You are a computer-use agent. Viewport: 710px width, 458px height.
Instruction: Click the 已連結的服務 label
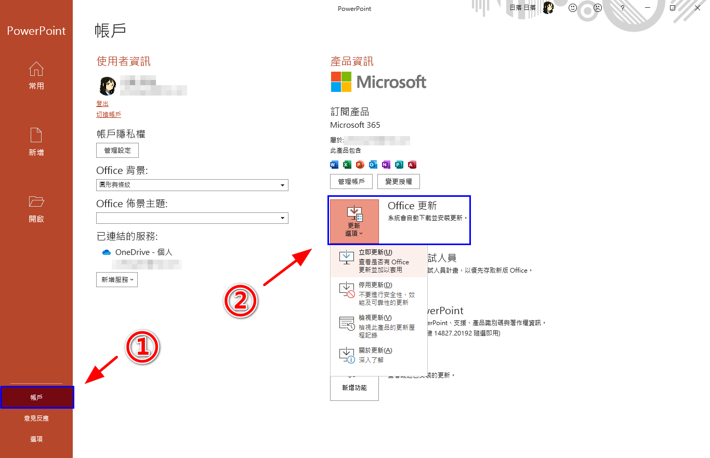tap(127, 237)
